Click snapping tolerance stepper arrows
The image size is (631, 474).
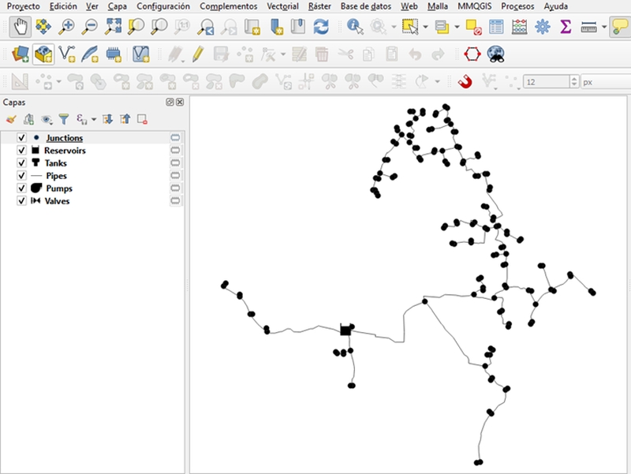pos(574,82)
